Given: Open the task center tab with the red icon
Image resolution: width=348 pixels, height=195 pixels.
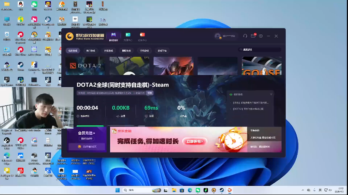Looking at the screenshot, I should point(142,37).
